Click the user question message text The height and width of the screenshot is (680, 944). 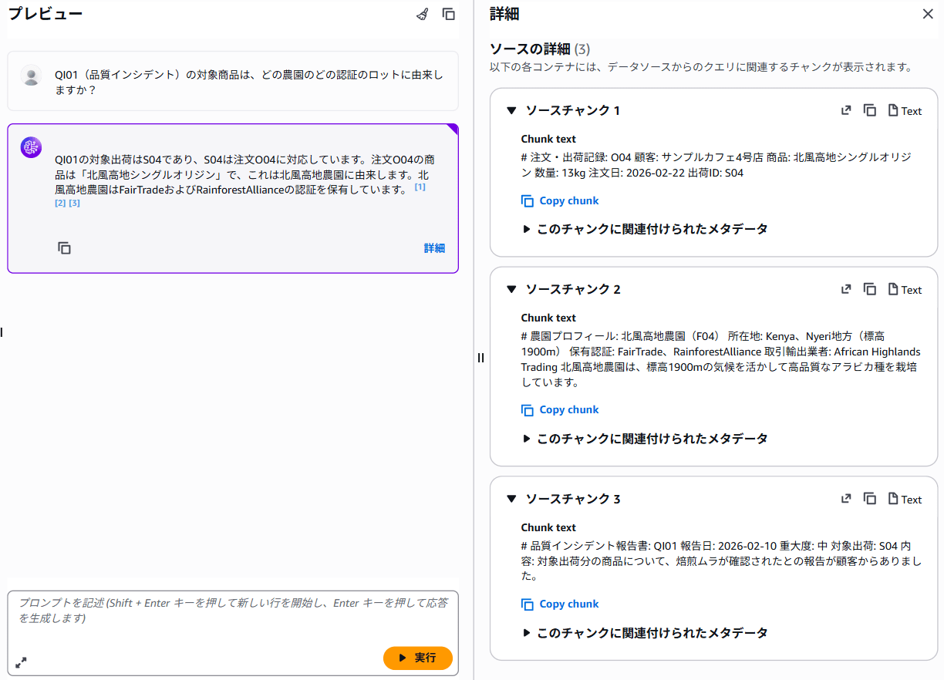click(249, 82)
